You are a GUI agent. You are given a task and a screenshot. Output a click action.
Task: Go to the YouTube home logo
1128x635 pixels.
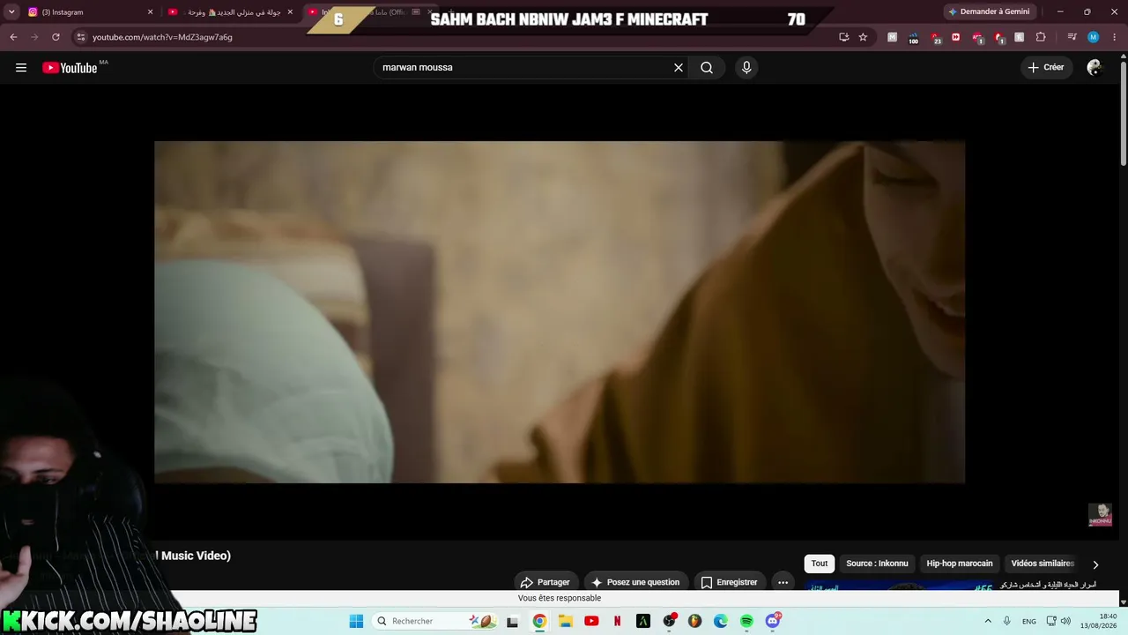pyautogui.click(x=70, y=68)
